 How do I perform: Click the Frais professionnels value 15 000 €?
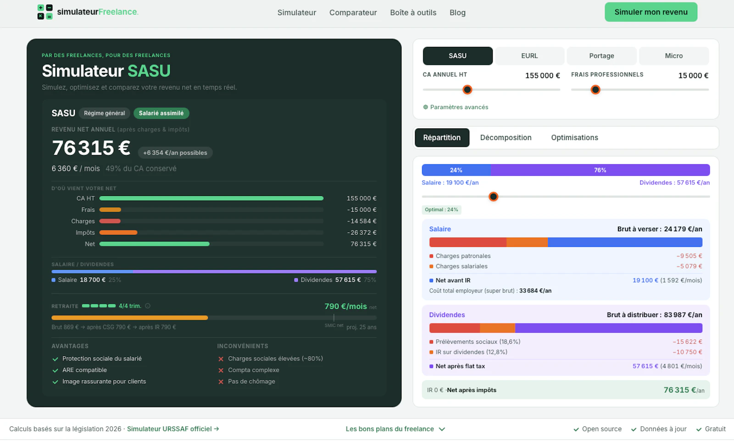click(x=693, y=76)
